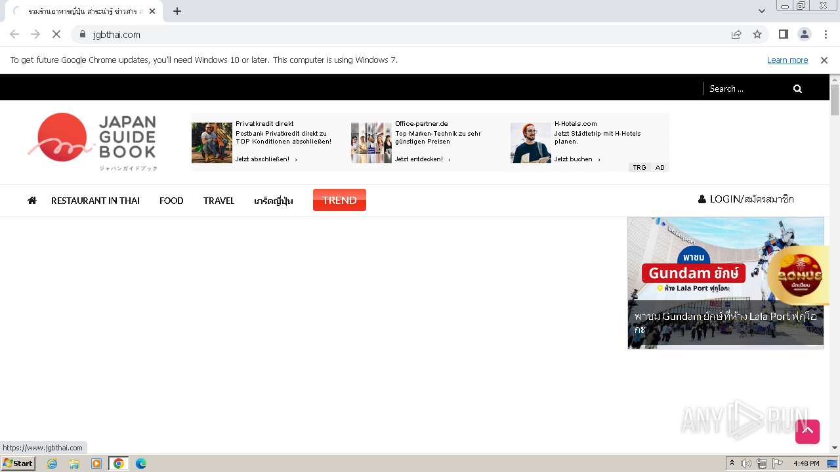Viewport: 840px width, 472px height.
Task: Open Internet Explorer taskbar icon
Action: point(52,463)
